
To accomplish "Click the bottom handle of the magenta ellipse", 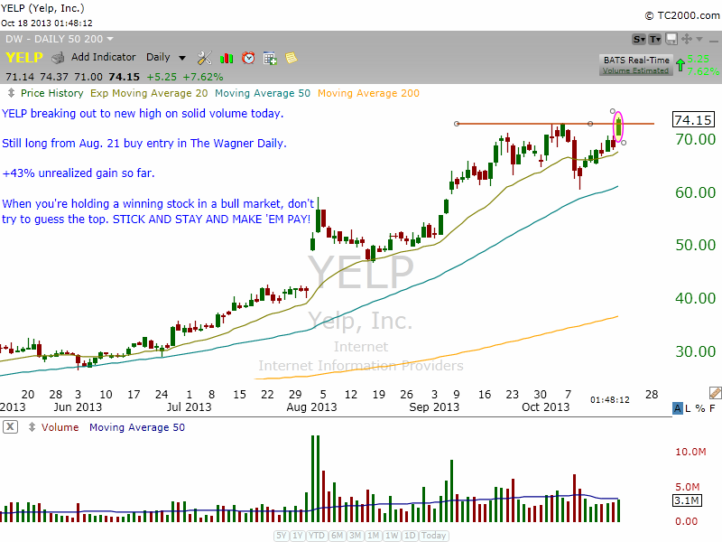I will pos(624,143).
